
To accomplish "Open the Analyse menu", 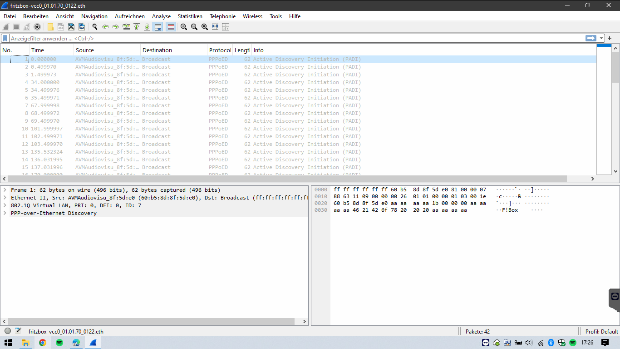I will coord(162,16).
